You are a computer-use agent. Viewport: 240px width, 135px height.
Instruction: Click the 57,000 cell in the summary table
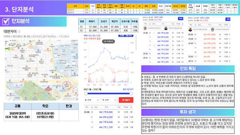click(x=91, y=27)
